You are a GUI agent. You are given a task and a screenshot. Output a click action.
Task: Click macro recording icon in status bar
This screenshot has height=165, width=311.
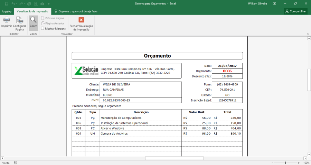coord(16,163)
